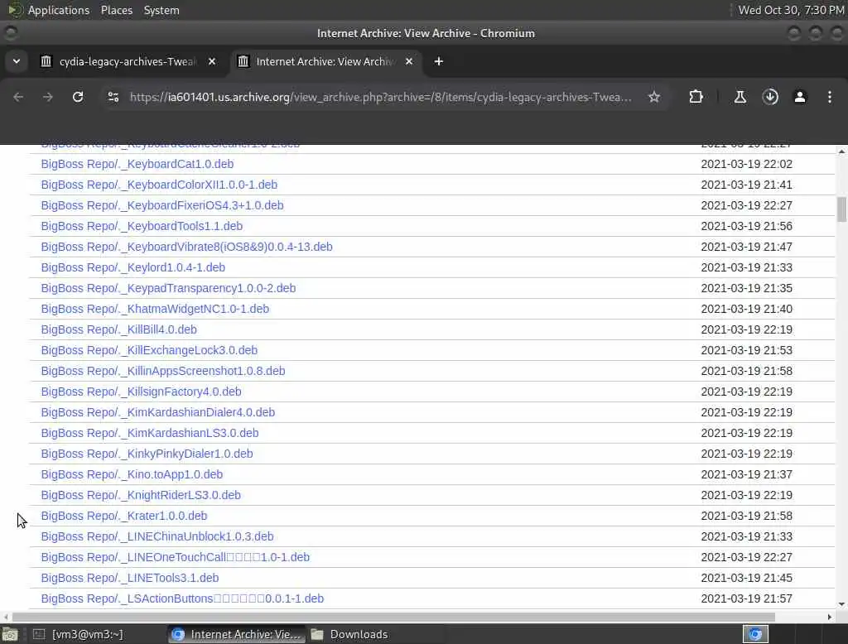Click the scroll-down arrow of vertical scrollbar
This screenshot has width=848, height=644.
(841, 604)
